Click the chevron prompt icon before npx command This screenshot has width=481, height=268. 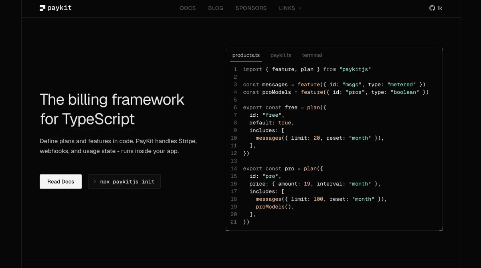[95, 182]
